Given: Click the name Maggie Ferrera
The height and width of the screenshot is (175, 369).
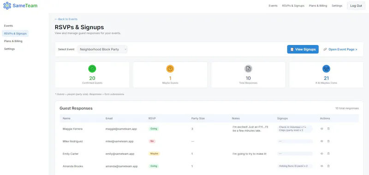Looking at the screenshot, I should coord(72,129).
